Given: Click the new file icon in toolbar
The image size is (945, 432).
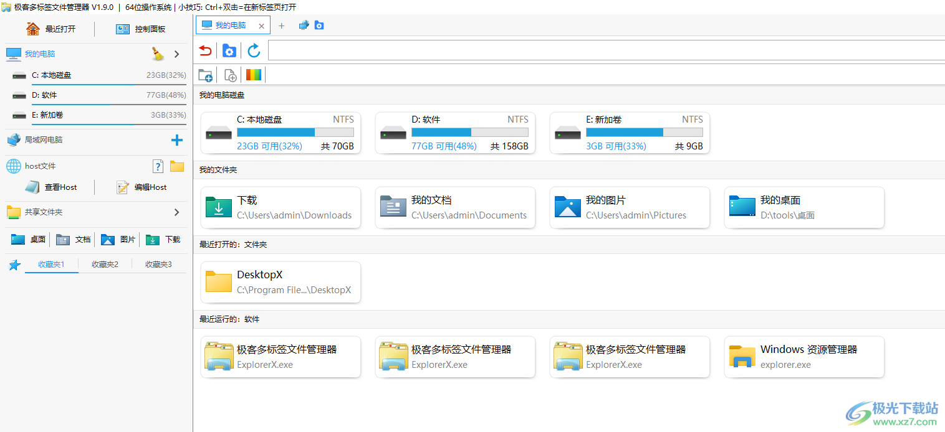Looking at the screenshot, I should (230, 75).
